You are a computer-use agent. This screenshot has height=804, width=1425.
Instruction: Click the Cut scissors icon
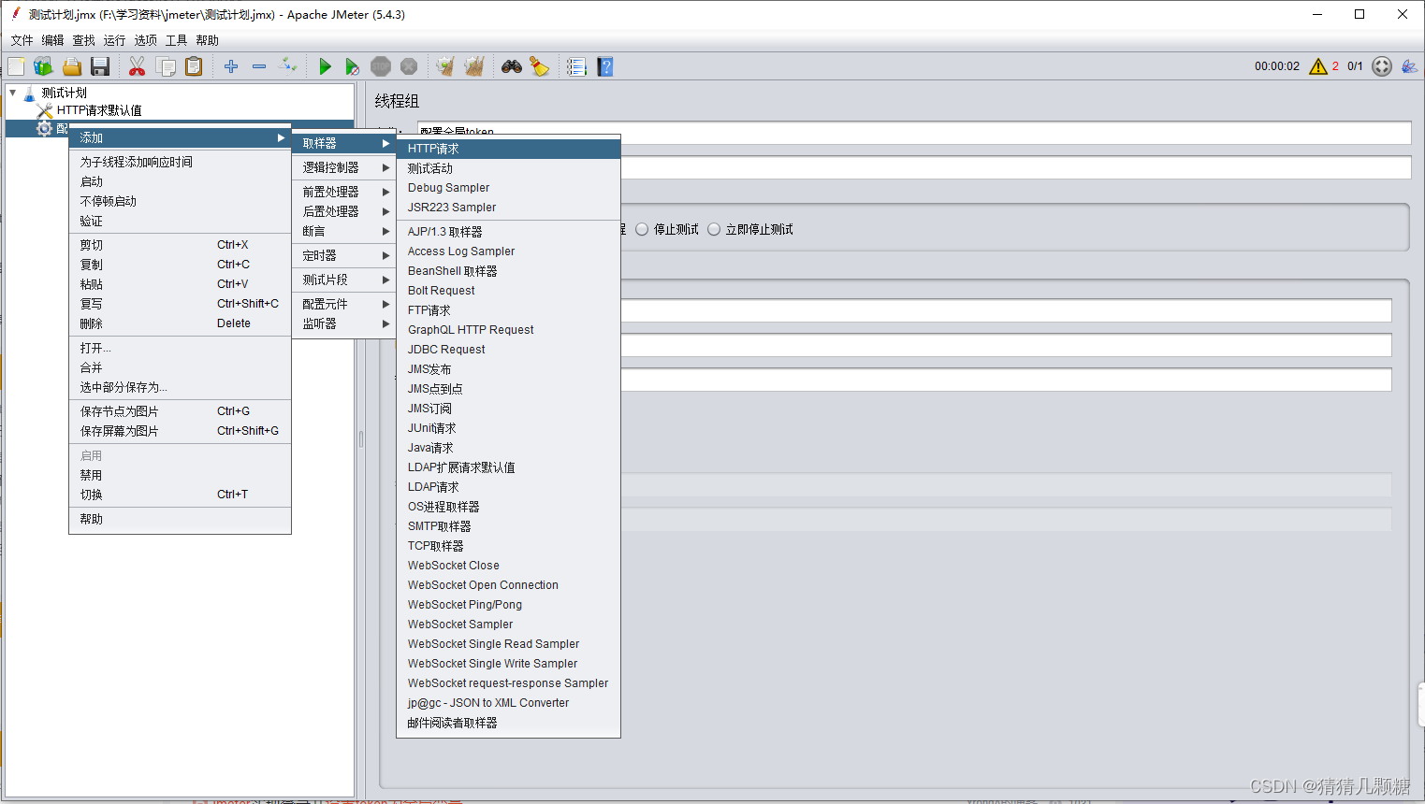click(x=137, y=66)
